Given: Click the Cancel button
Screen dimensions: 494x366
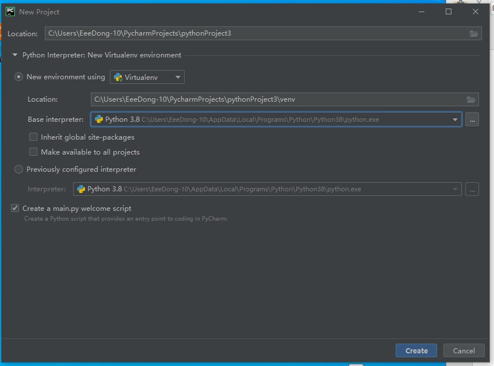Looking at the screenshot, I should (464, 350).
